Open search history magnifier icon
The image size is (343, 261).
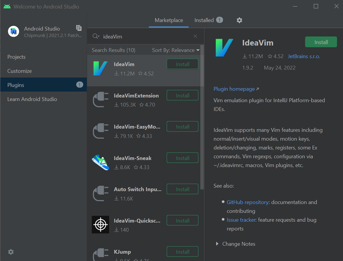click(96, 36)
